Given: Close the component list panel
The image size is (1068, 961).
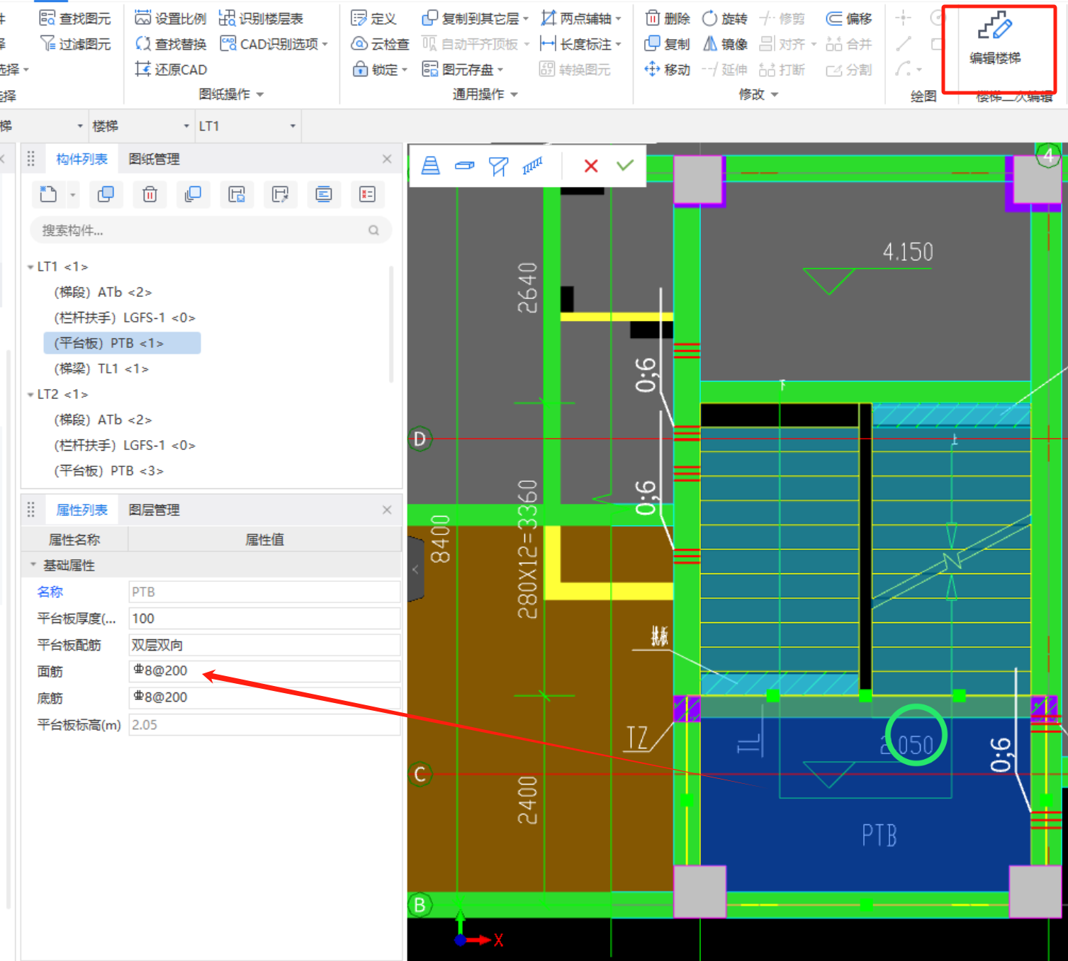Looking at the screenshot, I should 387,159.
